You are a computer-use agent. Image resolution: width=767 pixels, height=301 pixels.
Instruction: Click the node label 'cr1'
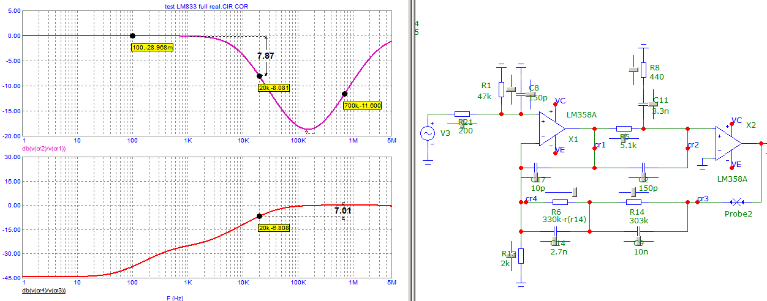pos(600,145)
